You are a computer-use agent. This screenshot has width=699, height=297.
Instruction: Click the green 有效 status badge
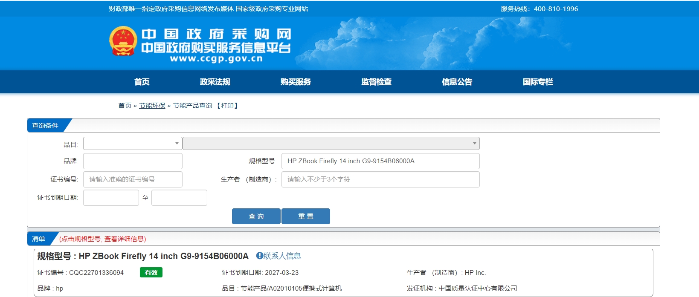pyautogui.click(x=151, y=273)
